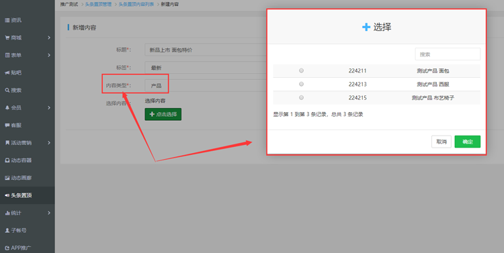The image size is (504, 253).
Task: Click the 动态画廊 picture icon
Action: tap(7, 178)
